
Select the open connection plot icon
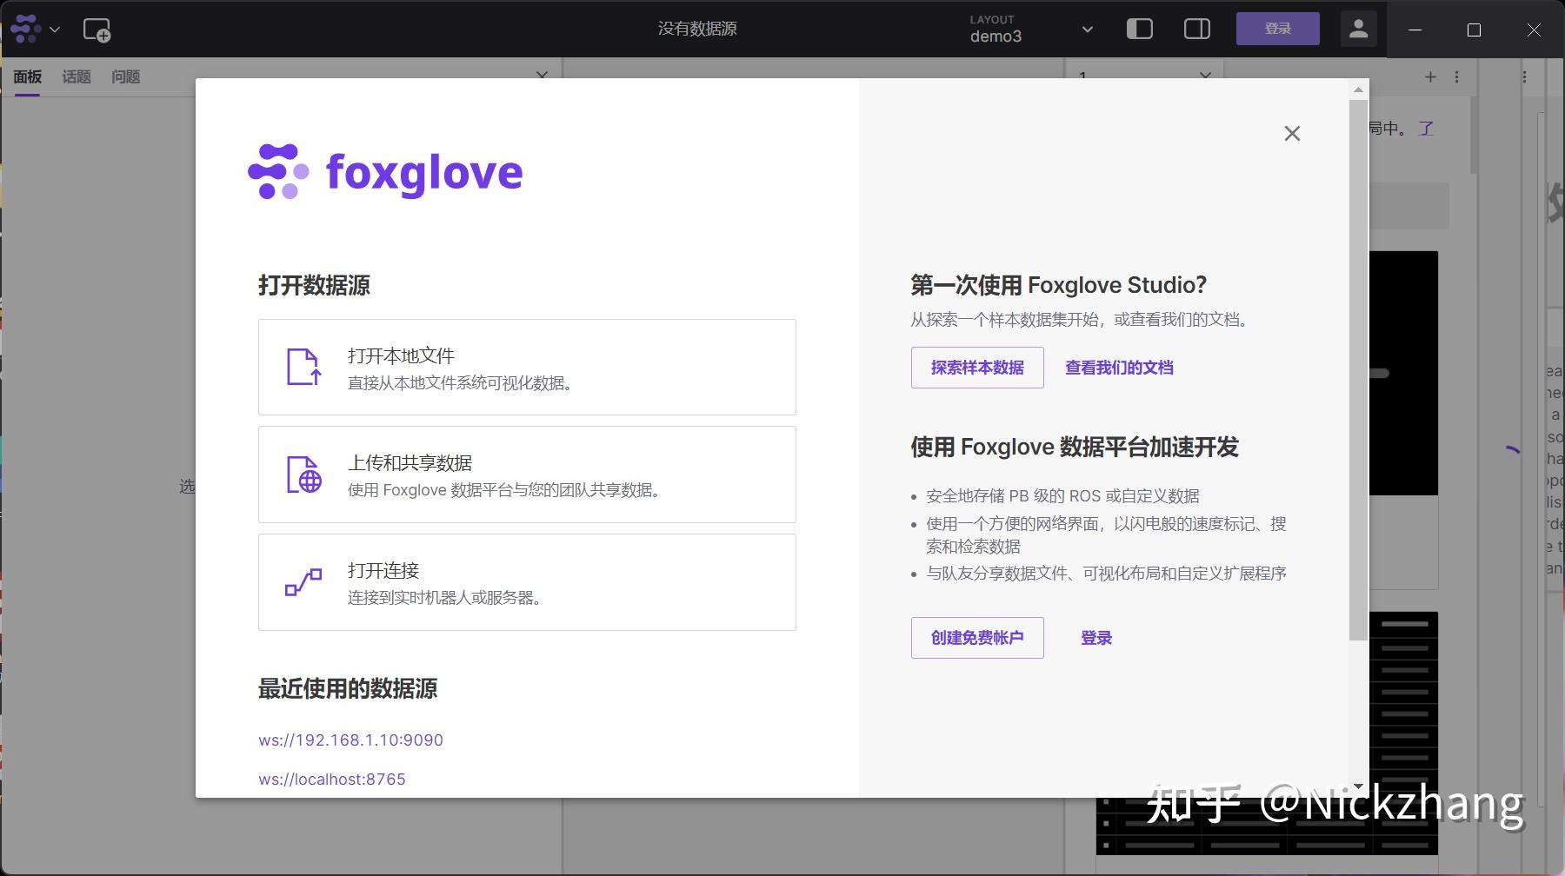tap(303, 582)
